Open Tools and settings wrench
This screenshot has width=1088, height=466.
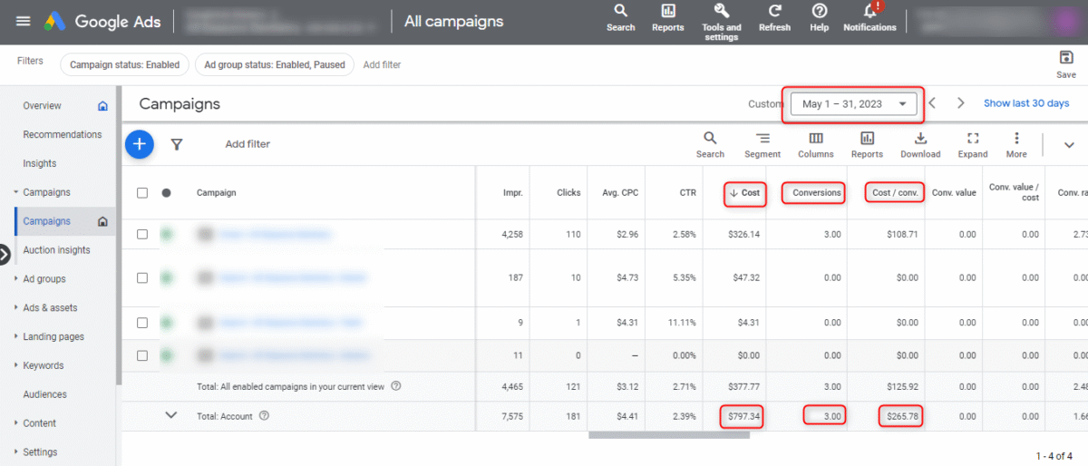[x=722, y=12]
